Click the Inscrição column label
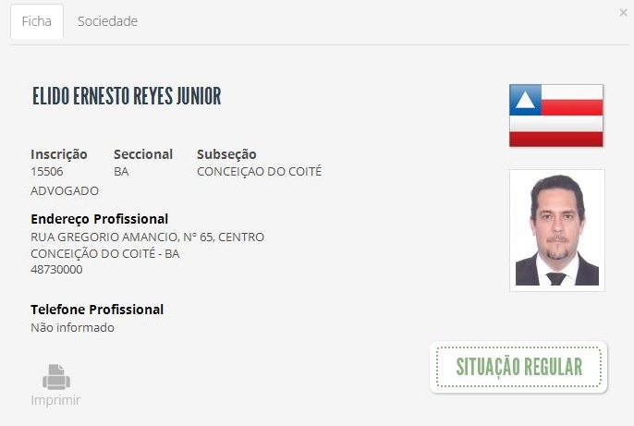 59,154
